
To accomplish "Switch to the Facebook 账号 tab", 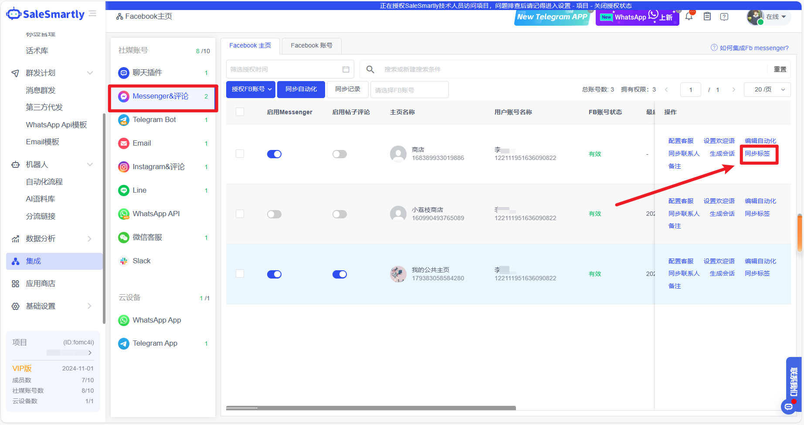I will click(x=311, y=46).
